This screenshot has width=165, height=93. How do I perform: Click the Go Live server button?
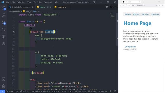tap(92, 91)
